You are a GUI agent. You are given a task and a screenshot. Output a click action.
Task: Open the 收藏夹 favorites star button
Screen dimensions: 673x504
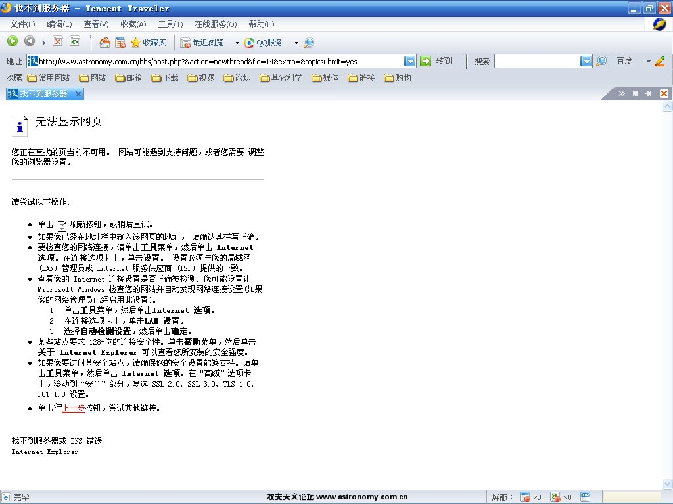[x=149, y=42]
